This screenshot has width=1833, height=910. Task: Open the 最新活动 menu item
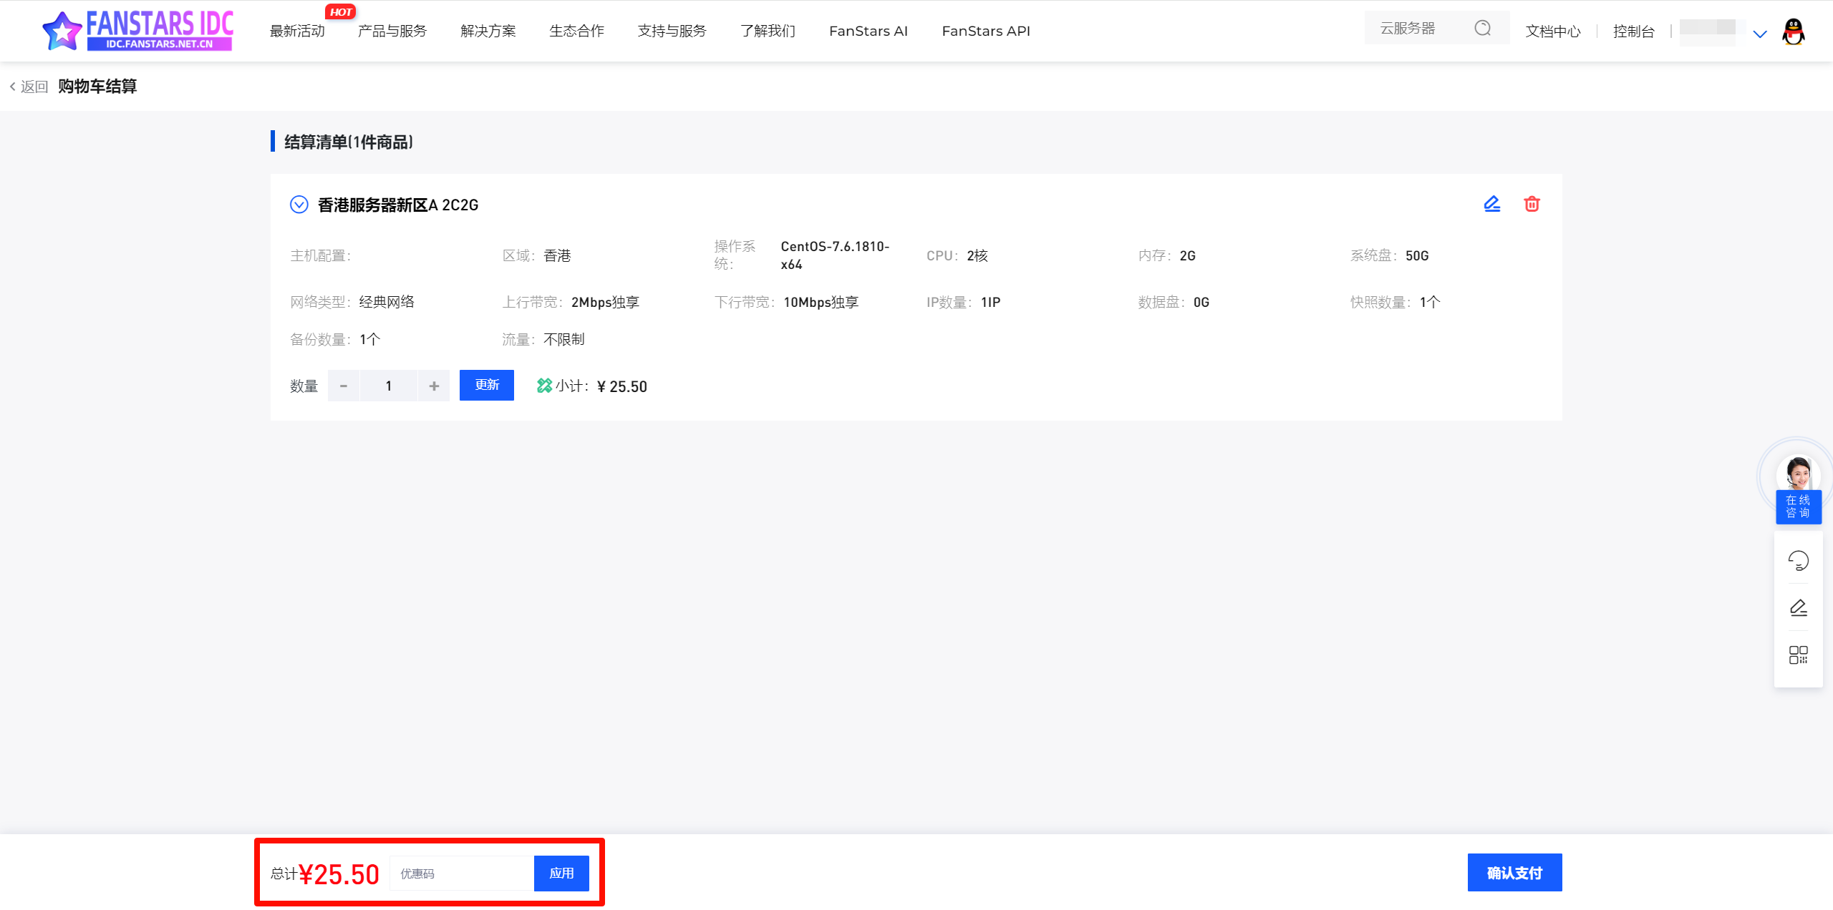297,31
